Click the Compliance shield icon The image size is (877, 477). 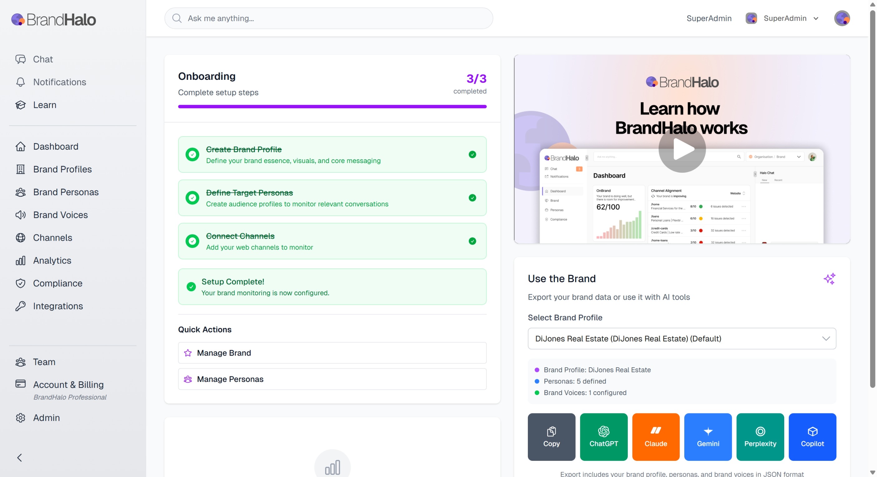tap(20, 283)
